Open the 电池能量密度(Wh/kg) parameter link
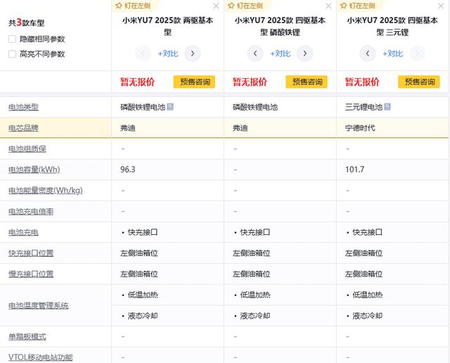 (x=46, y=191)
